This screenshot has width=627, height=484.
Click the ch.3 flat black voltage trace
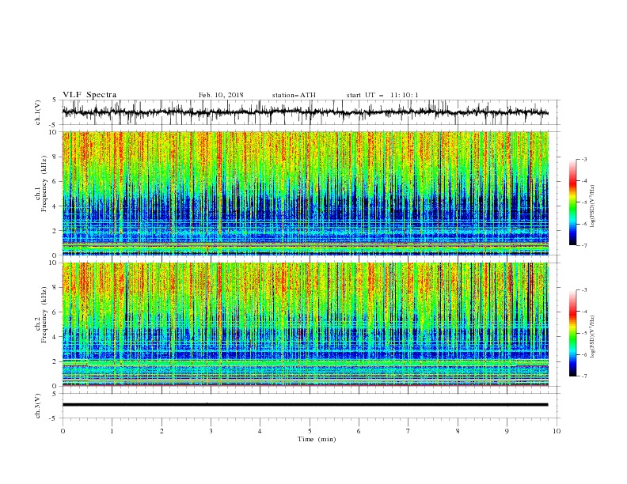tap(305, 405)
